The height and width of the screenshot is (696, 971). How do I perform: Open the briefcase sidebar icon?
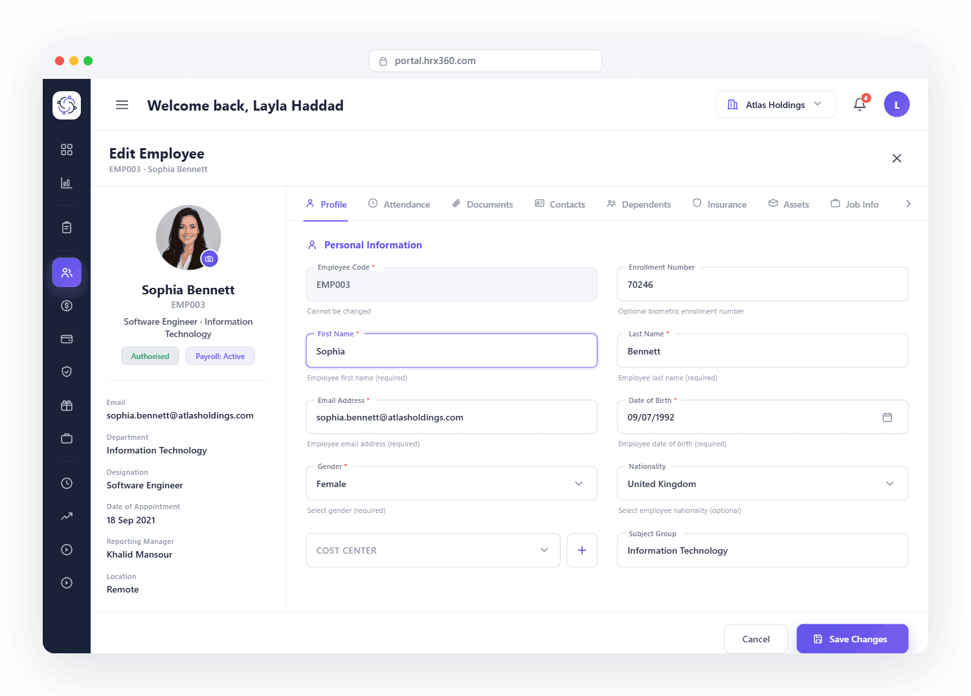[x=67, y=439]
